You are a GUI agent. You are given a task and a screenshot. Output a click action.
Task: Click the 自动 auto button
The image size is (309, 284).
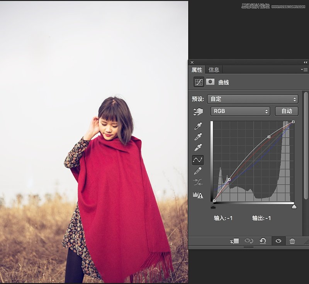click(x=287, y=111)
